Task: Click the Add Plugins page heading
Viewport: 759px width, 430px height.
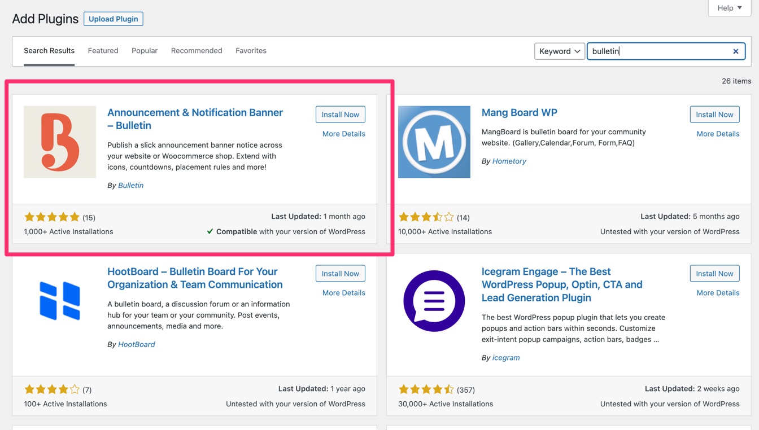Action: tap(45, 19)
